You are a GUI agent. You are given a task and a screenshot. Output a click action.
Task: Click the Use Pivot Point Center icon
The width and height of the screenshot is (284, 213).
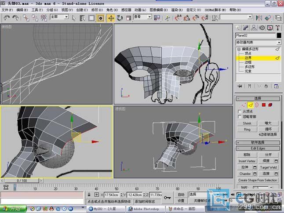[x=157, y=18]
